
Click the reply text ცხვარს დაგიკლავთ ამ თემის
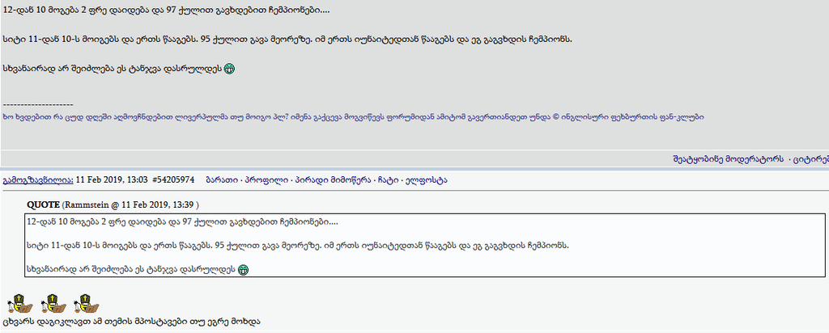132,321
